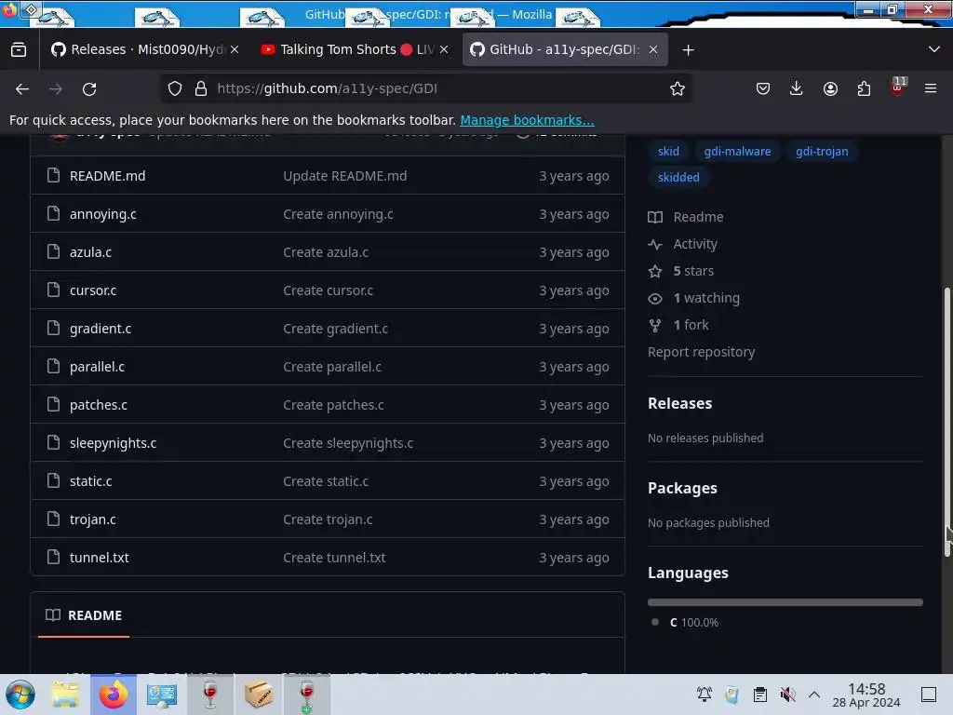Expand hidden system tray icons arrow
The height and width of the screenshot is (715, 953).
[814, 695]
